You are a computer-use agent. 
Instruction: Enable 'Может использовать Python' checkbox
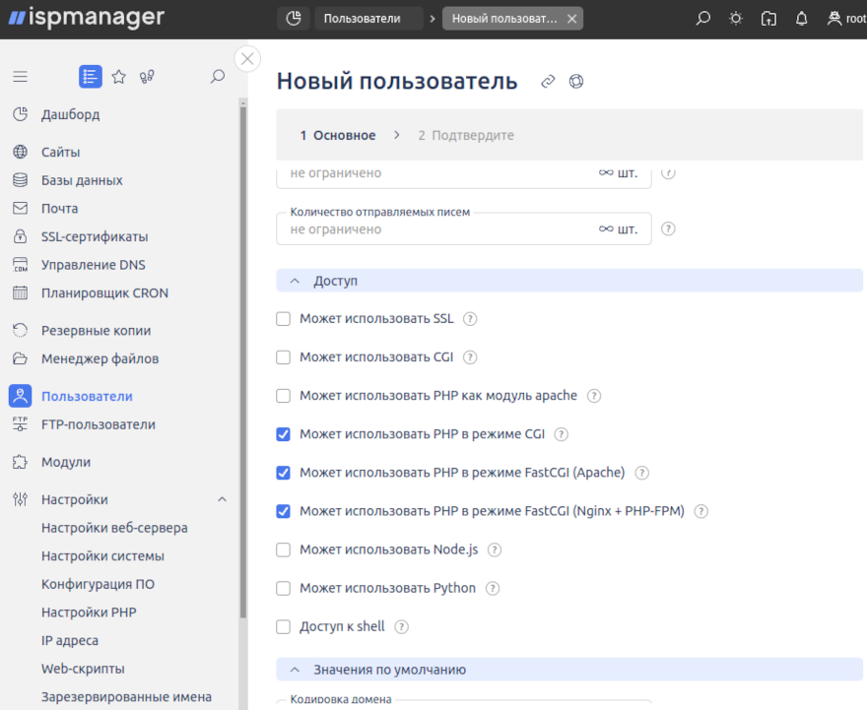pyautogui.click(x=284, y=588)
